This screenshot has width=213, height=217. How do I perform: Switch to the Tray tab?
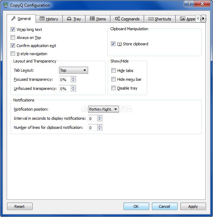pos(74,19)
